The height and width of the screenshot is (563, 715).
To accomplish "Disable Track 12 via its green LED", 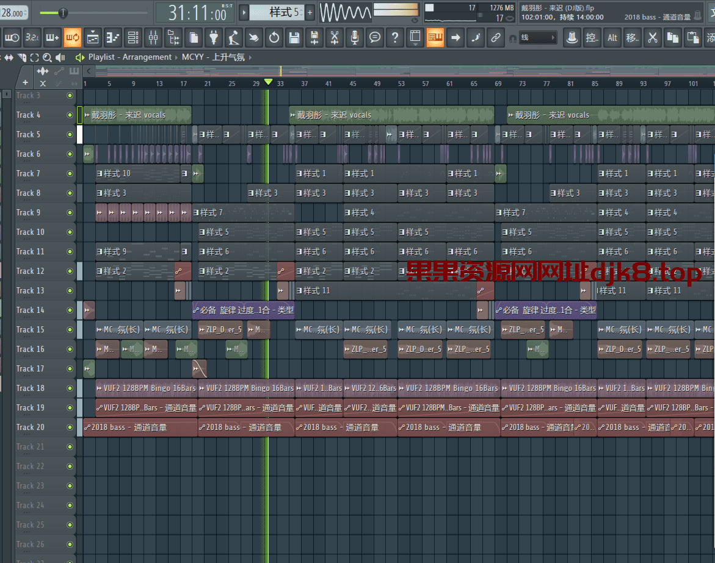I will tap(70, 271).
